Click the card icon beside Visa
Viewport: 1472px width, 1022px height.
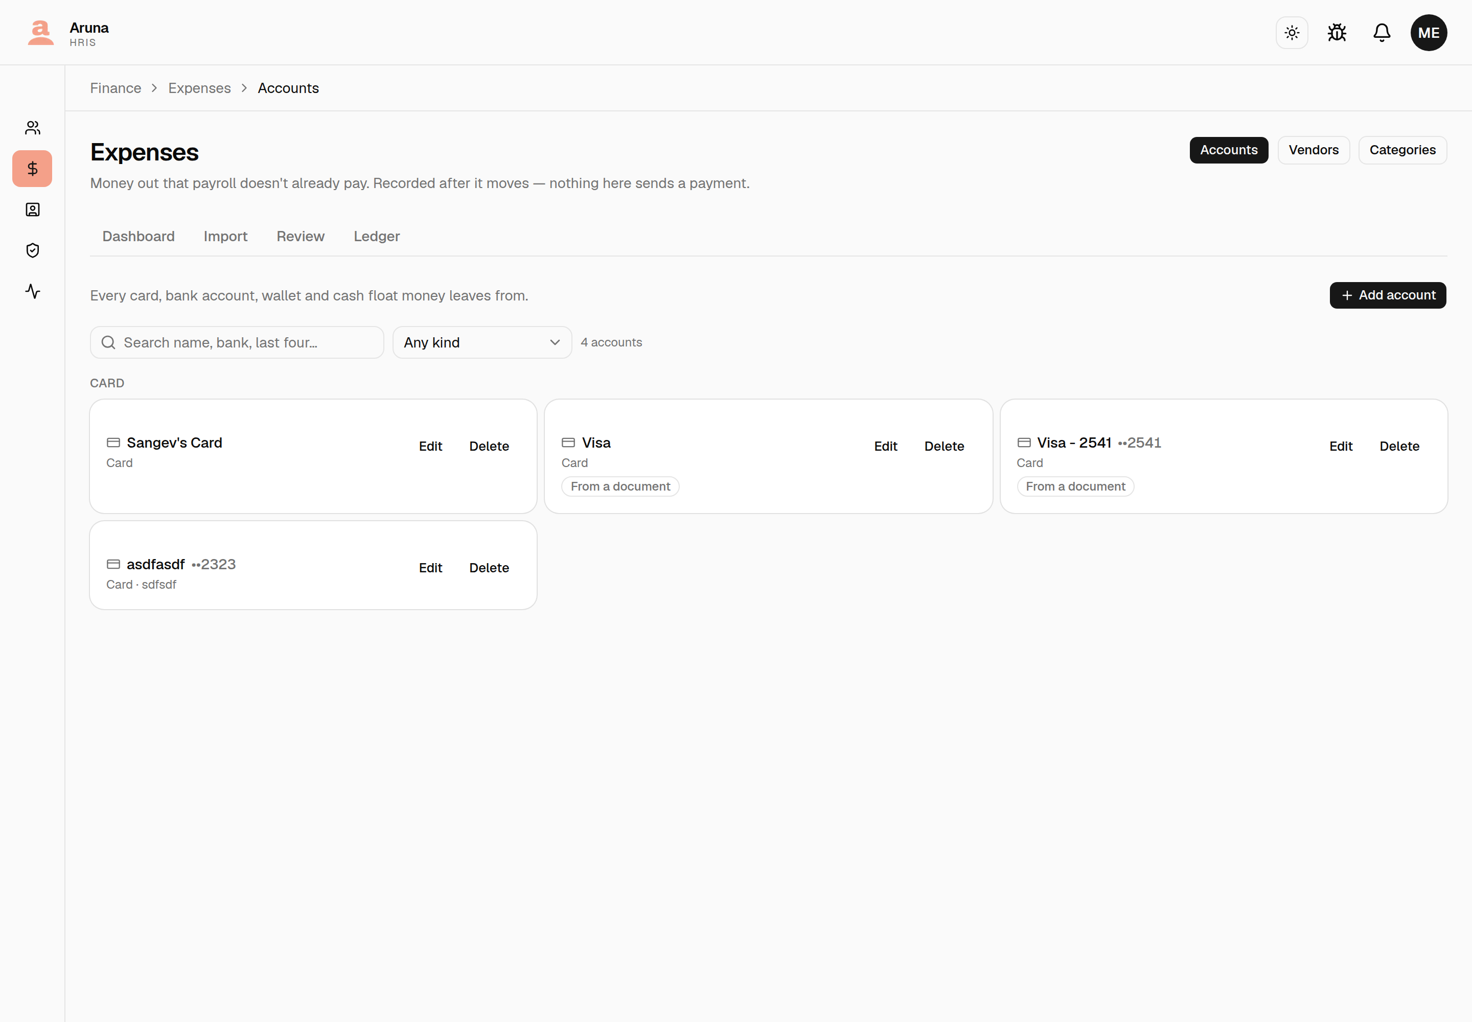pos(568,443)
